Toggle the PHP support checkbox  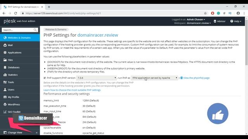tap(45, 78)
